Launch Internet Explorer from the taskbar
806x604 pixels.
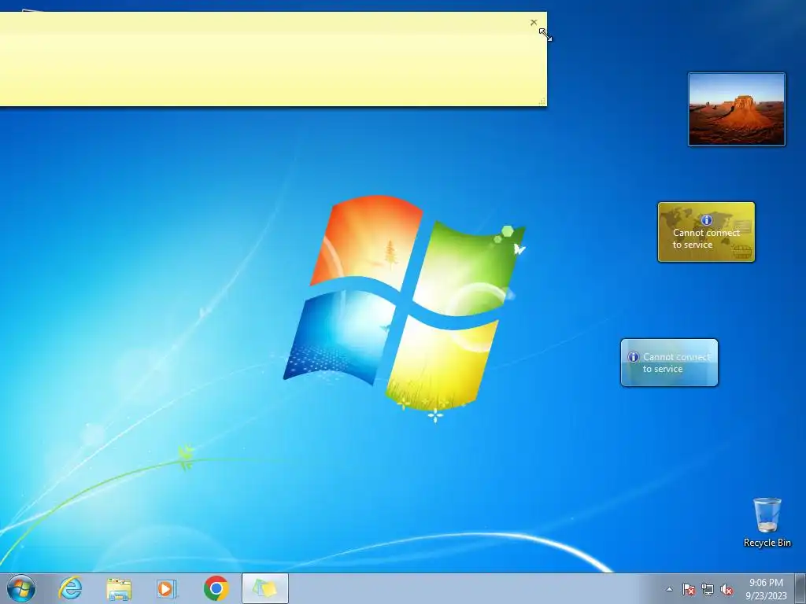coord(70,588)
